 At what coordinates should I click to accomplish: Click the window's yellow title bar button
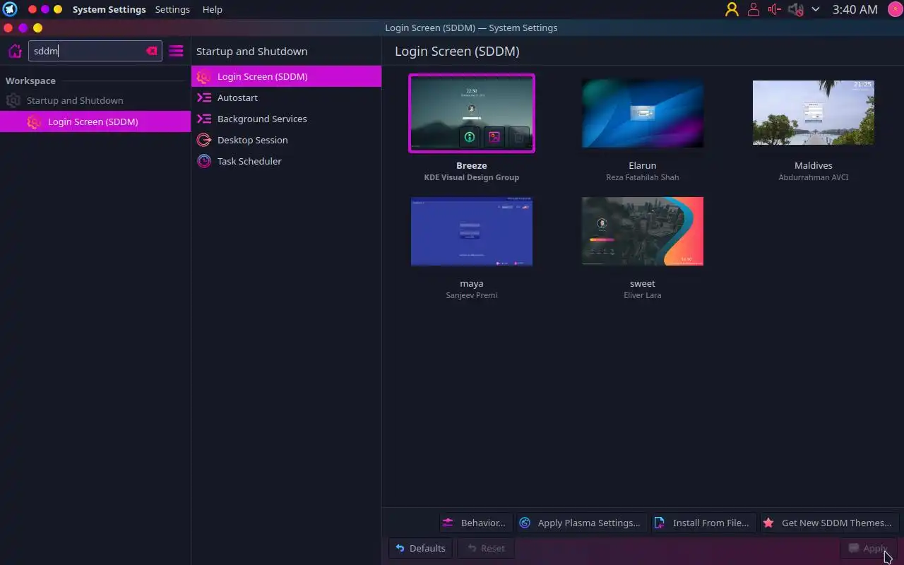tap(37, 28)
